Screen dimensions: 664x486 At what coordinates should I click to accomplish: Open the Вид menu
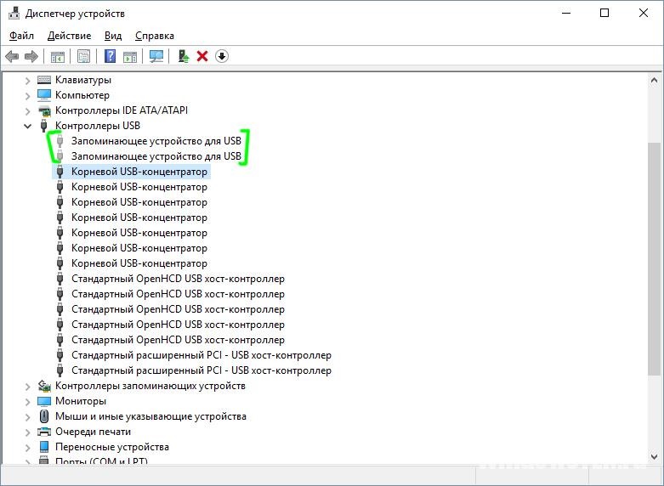113,36
